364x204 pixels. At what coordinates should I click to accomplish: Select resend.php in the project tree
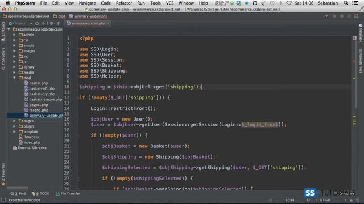coord(36,110)
